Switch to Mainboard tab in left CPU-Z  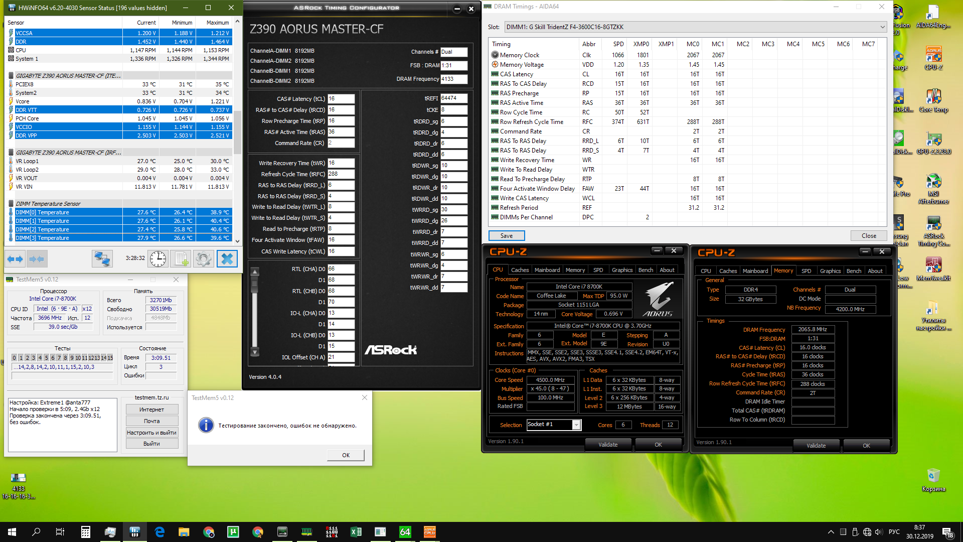coord(547,270)
